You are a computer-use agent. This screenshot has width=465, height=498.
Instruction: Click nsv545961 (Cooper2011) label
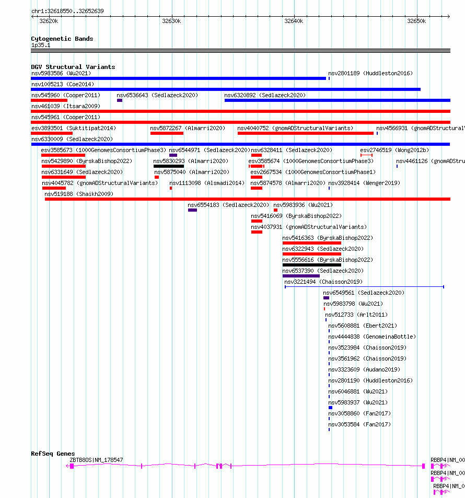(66, 117)
